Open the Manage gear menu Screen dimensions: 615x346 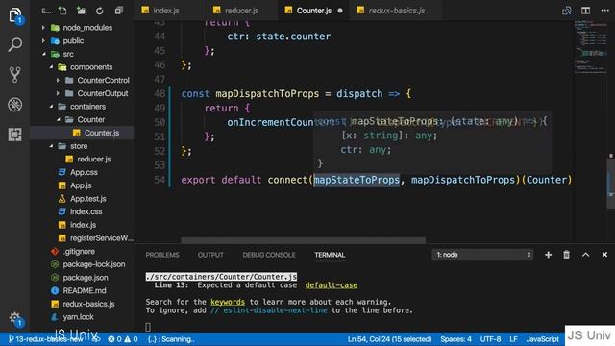[x=15, y=317]
